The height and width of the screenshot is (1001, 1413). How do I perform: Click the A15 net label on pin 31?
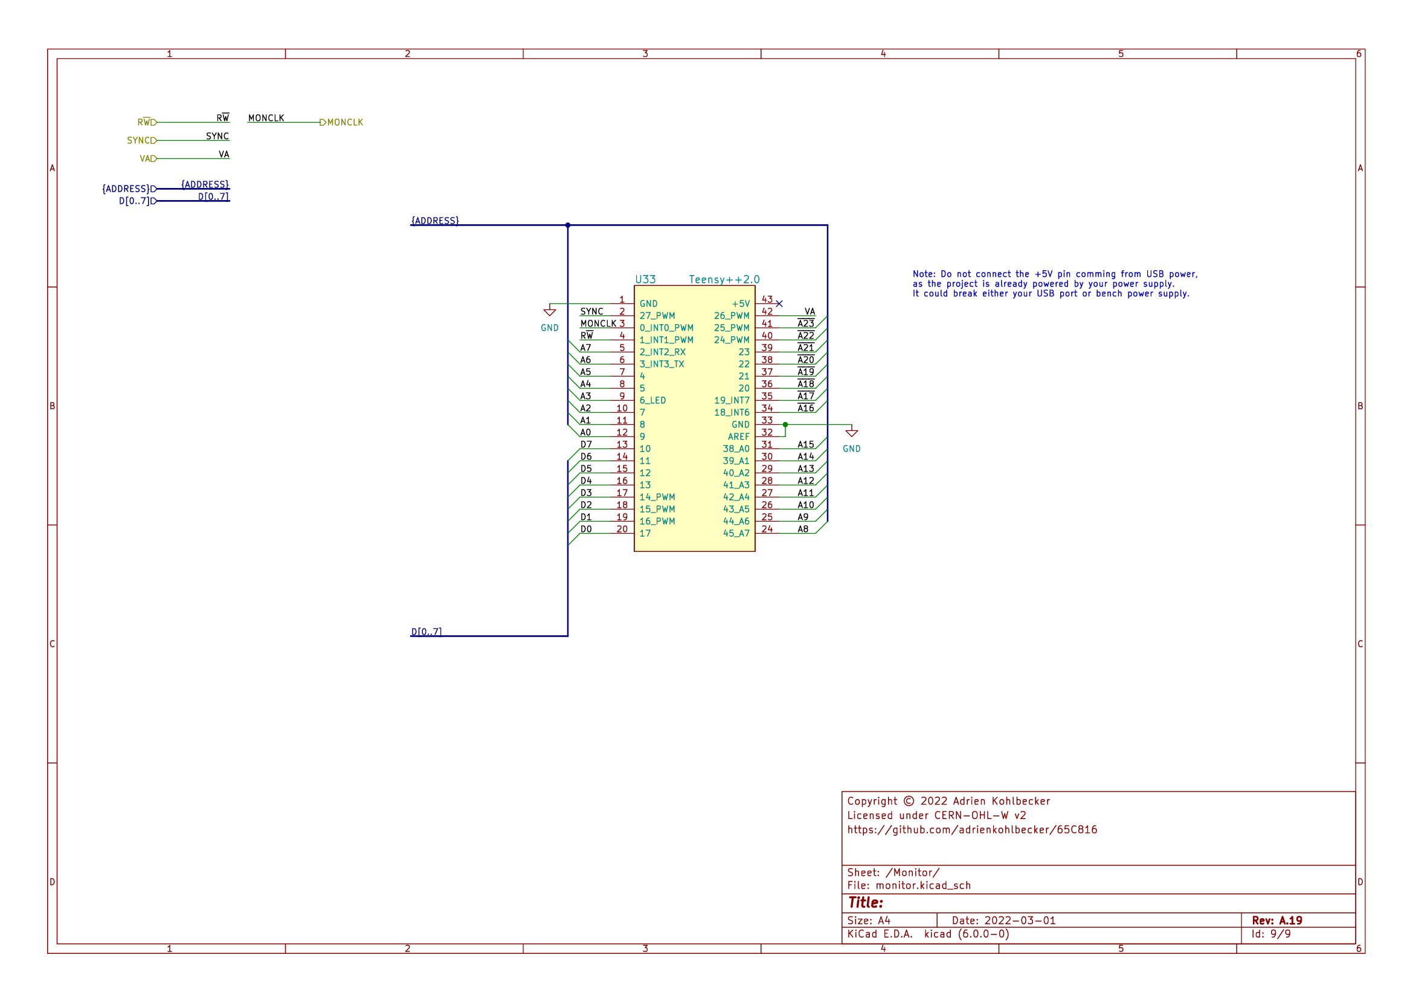tap(806, 444)
